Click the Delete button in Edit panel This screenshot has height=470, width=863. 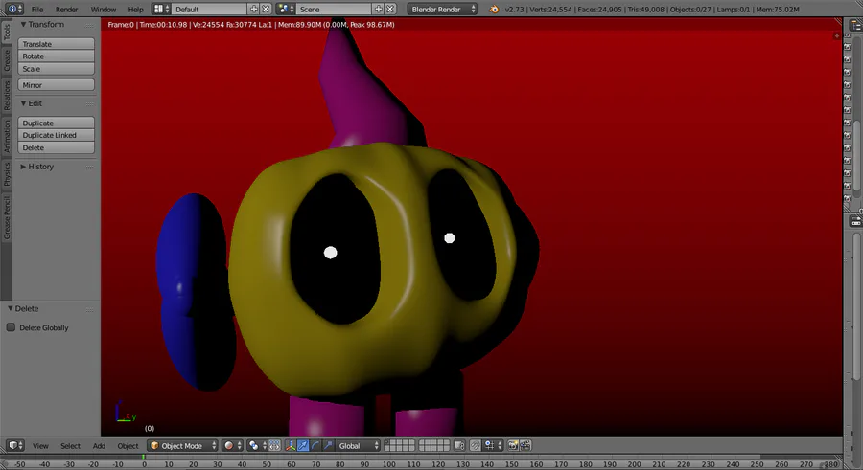(57, 147)
